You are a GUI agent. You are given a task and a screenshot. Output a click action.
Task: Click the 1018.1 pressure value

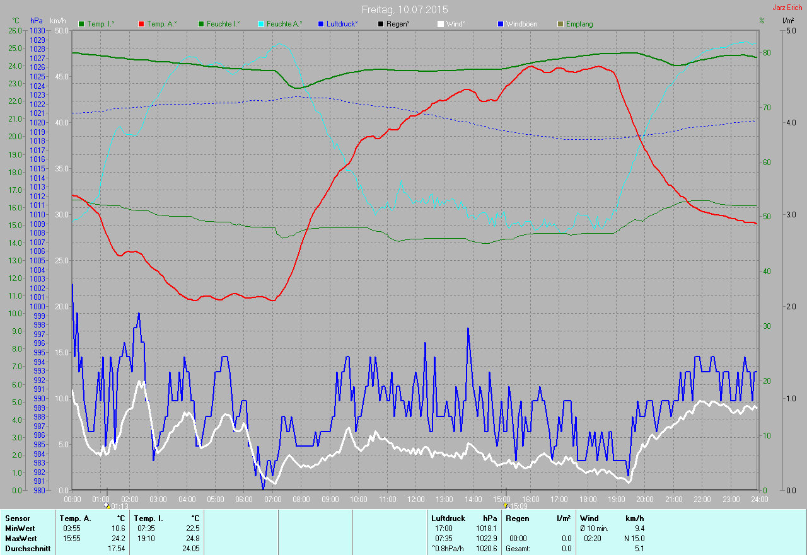(485, 529)
